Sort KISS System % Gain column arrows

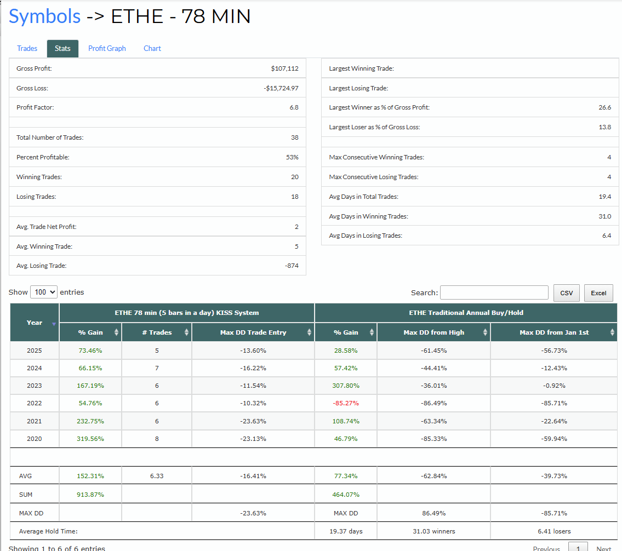(x=116, y=332)
